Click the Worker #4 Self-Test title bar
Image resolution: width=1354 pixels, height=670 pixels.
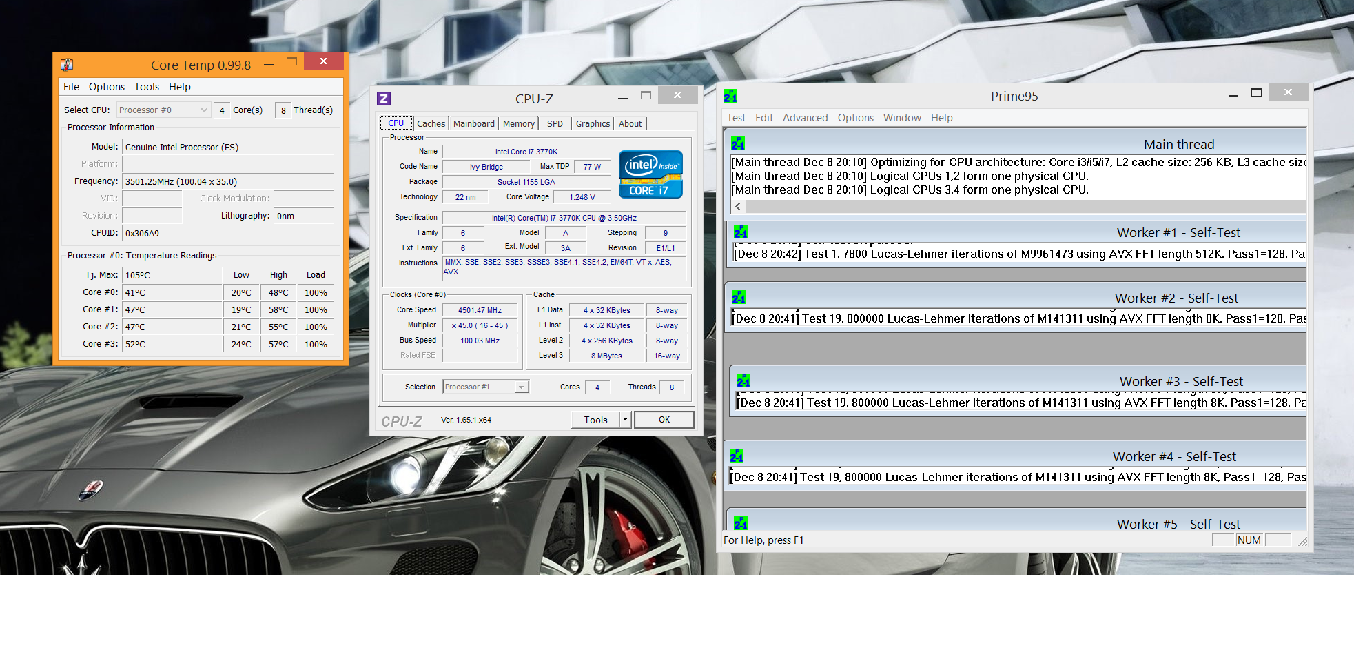pos(1017,456)
